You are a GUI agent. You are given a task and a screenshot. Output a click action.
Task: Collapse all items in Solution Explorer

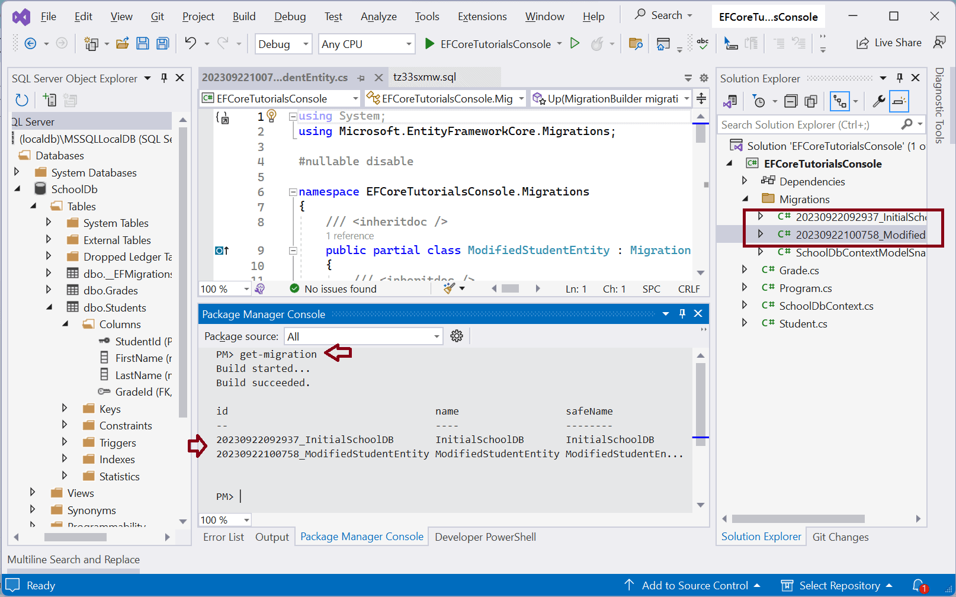coord(791,101)
